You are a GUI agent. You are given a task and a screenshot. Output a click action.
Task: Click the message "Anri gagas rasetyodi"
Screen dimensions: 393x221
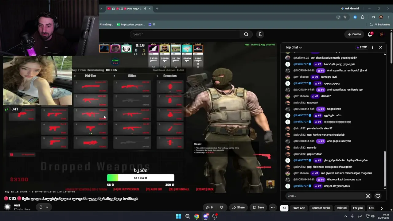(339, 141)
